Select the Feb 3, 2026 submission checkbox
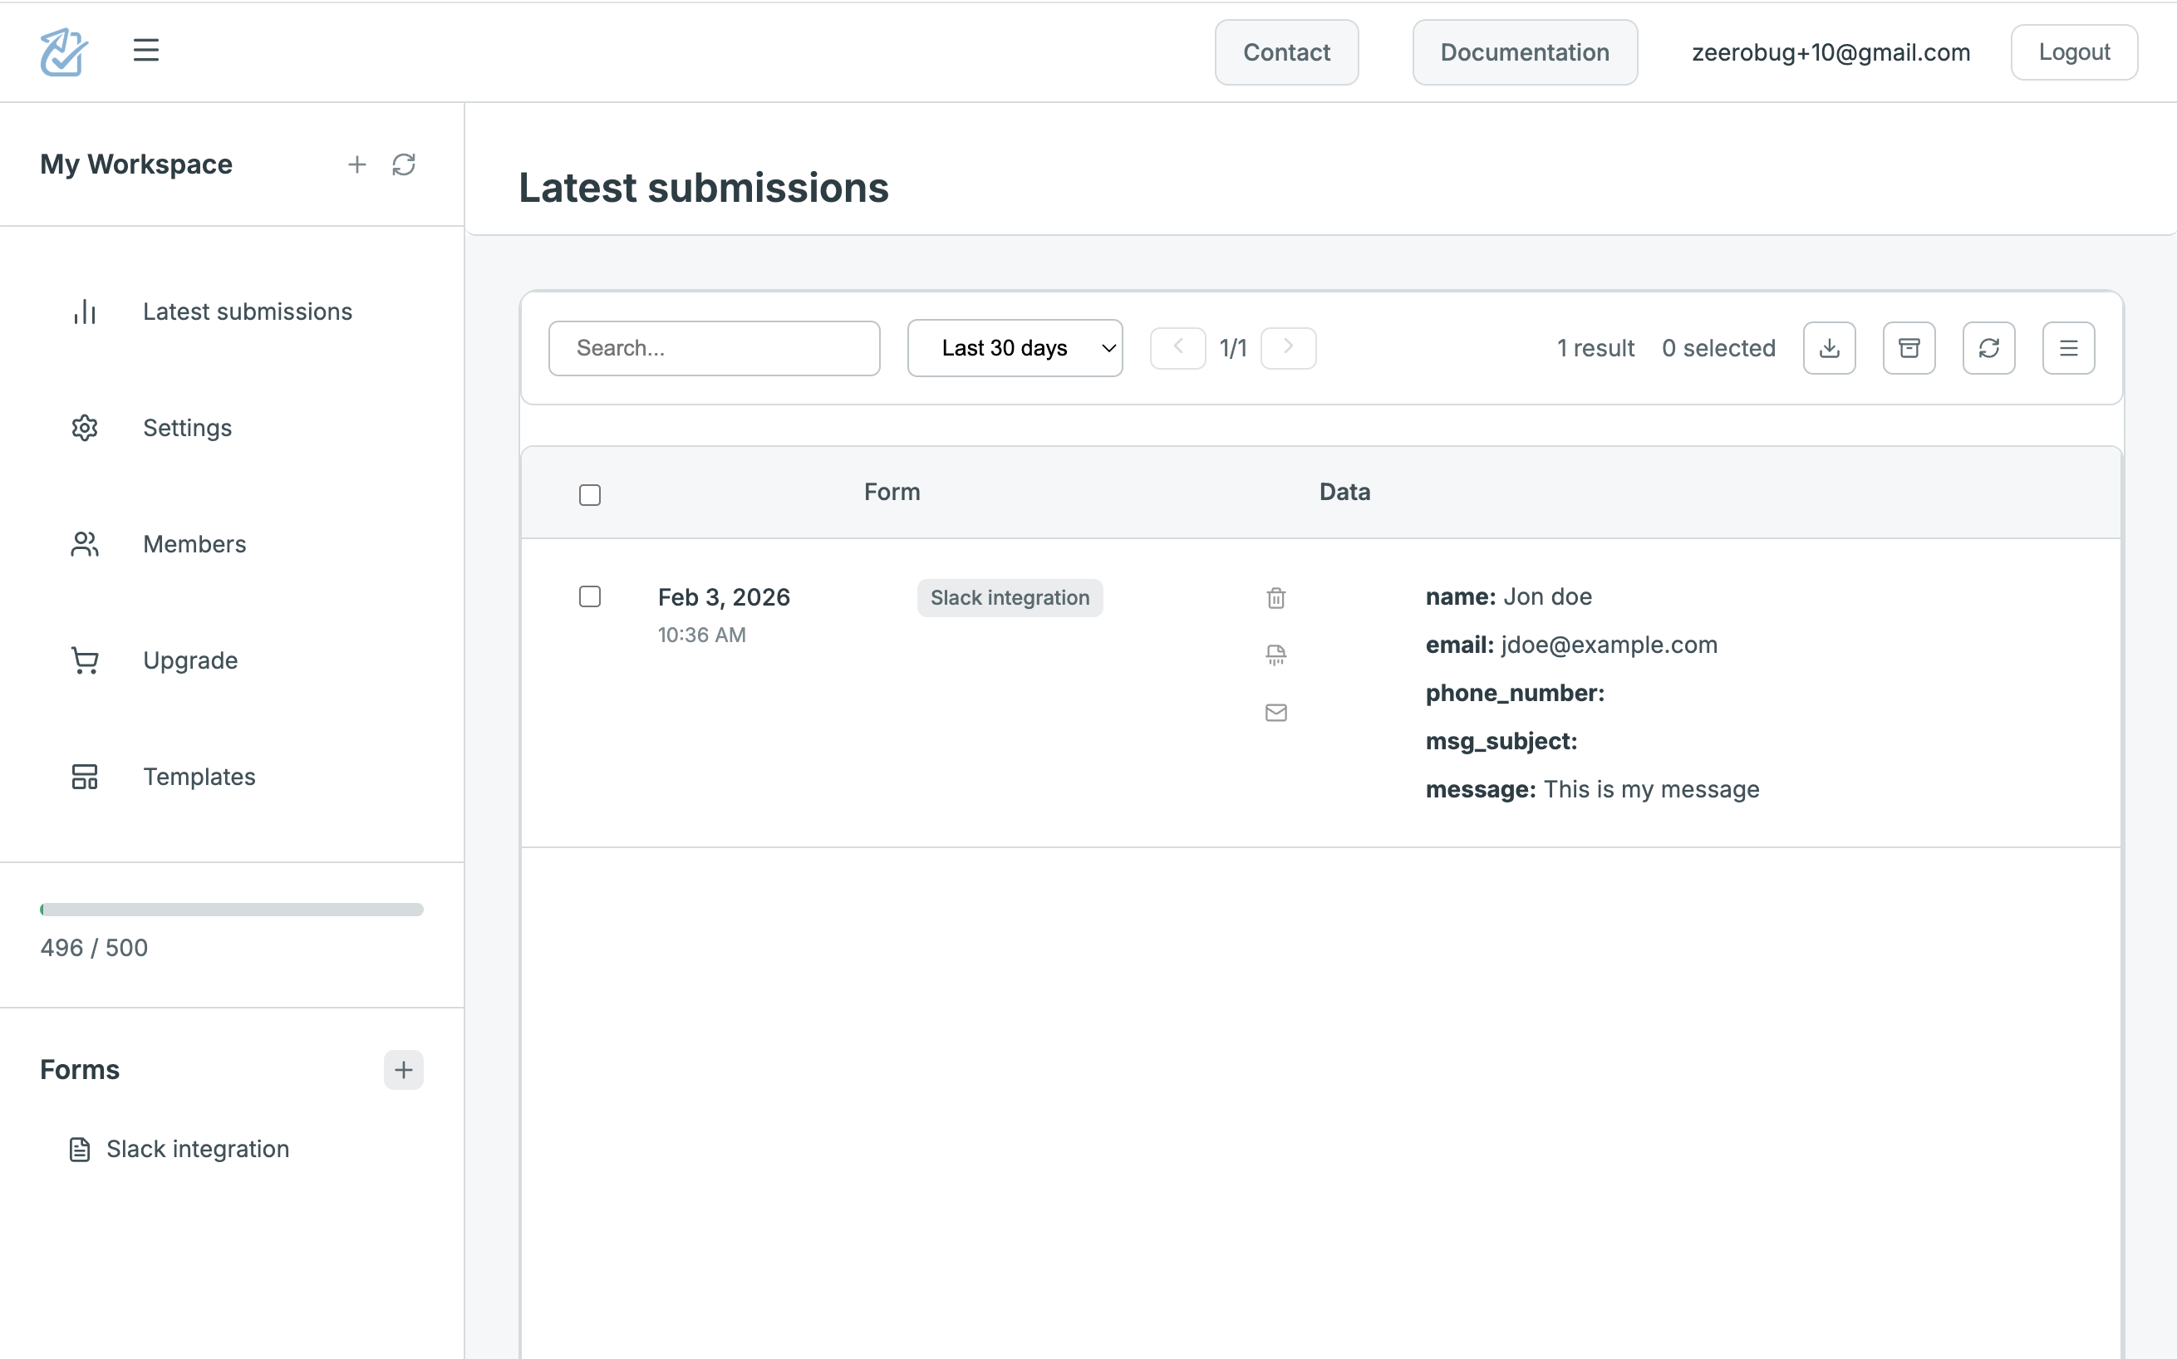 [x=590, y=596]
